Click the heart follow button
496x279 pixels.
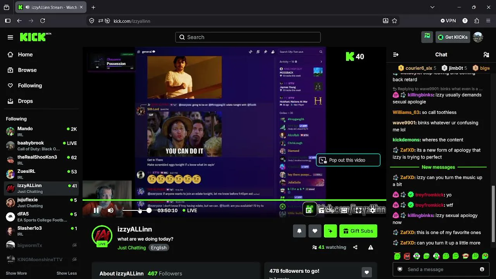[315, 231]
